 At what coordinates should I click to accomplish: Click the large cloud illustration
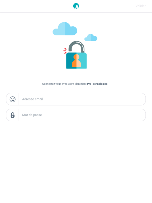coord(65,29)
